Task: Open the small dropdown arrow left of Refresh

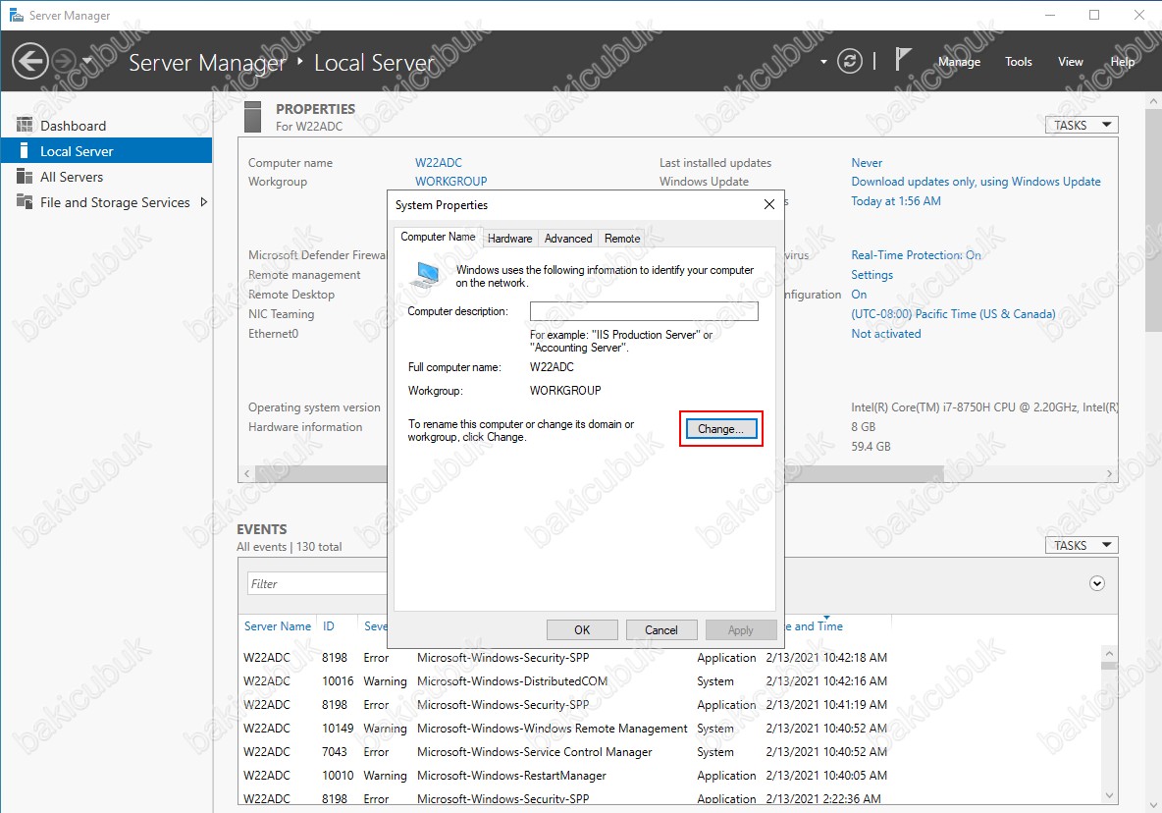Action: (x=823, y=62)
